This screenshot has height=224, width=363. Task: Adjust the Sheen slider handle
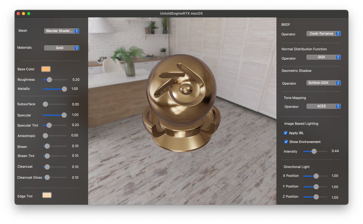[x=47, y=146]
